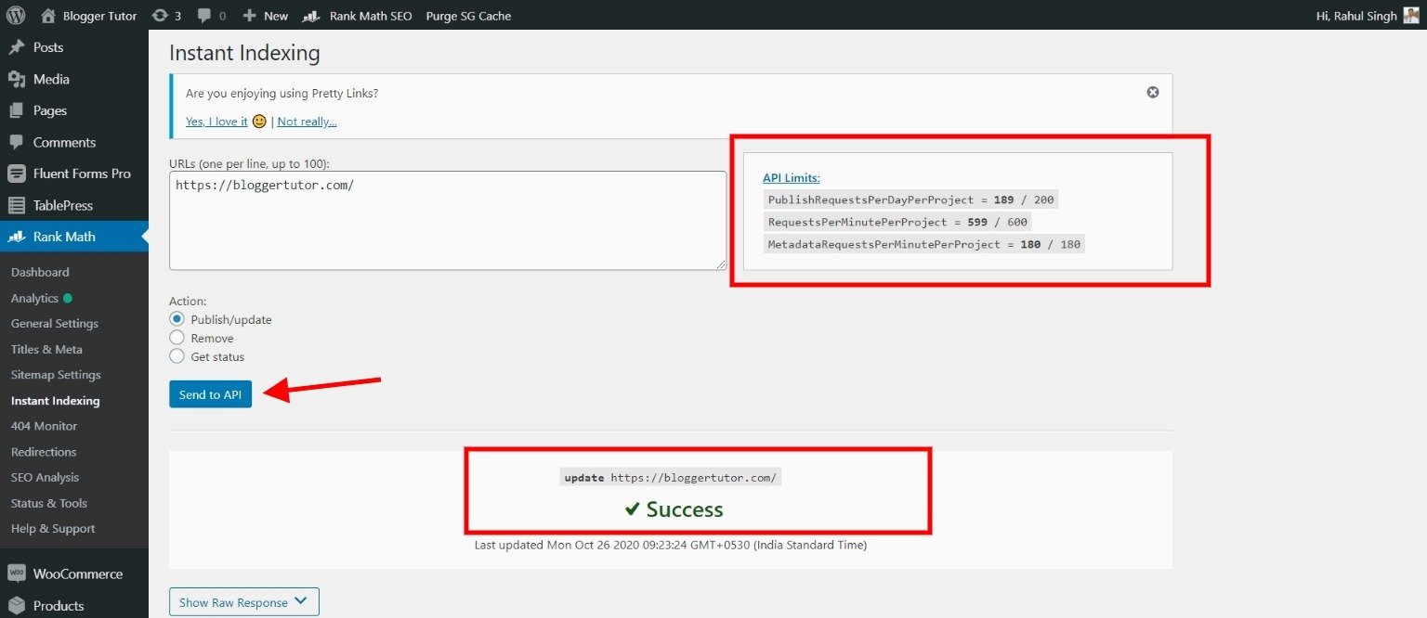Click the PublishRequestsPerDayPerProject limit line
1427x618 pixels.
[910, 200]
